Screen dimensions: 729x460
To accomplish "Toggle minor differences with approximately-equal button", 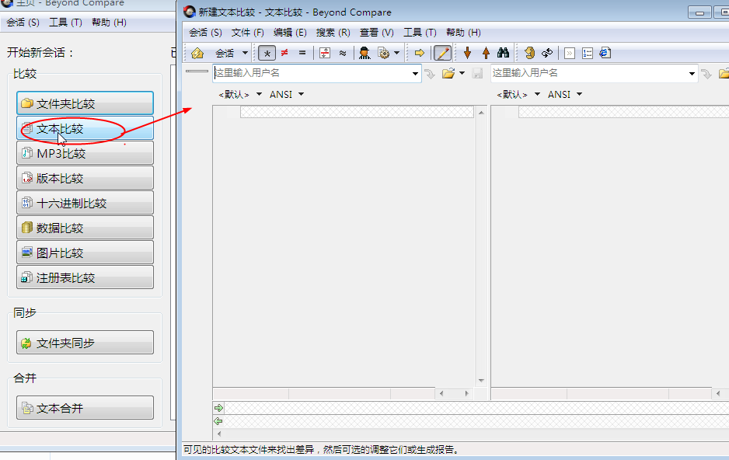I will pos(343,53).
